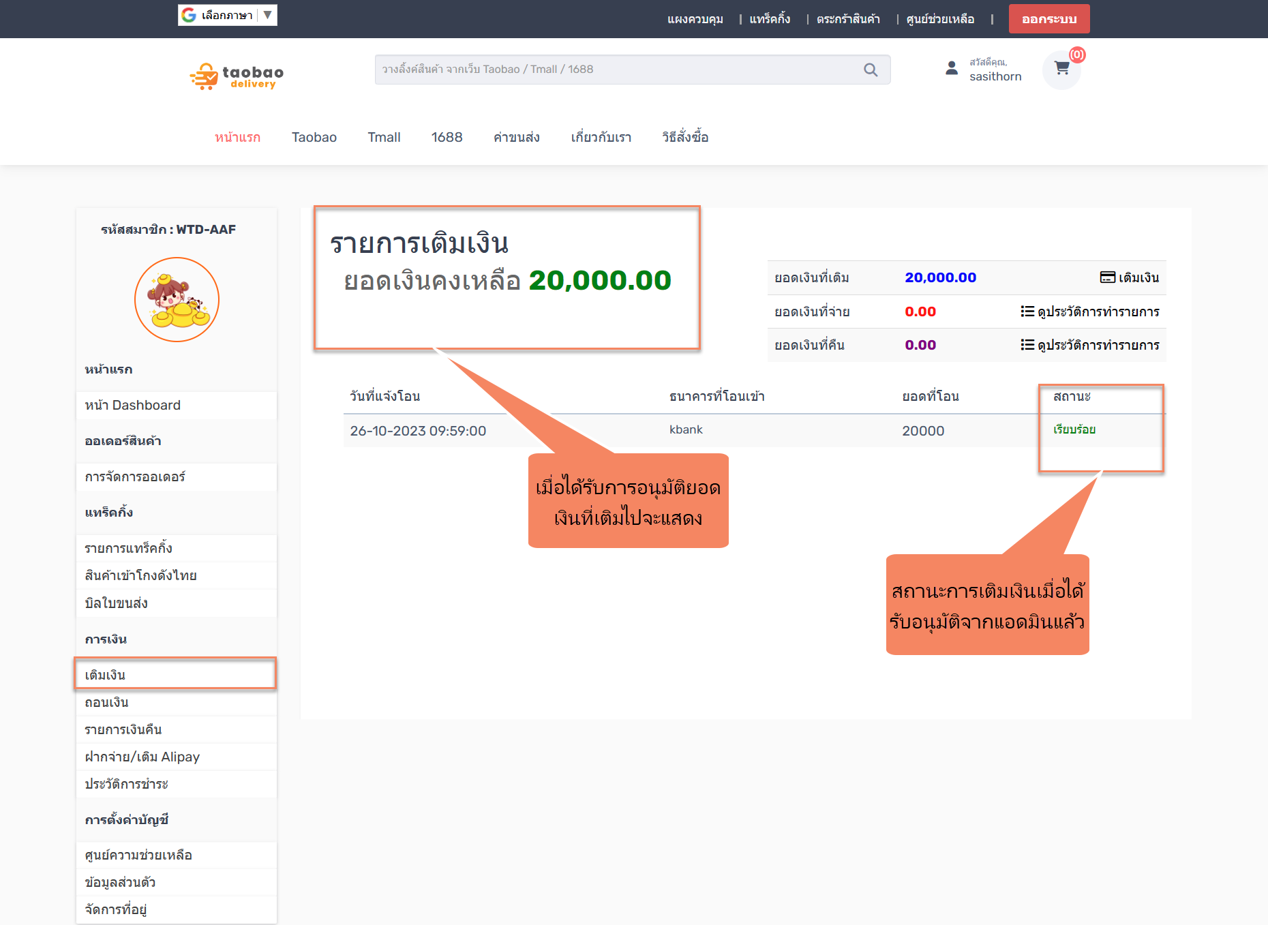Click the member avatar picture
This screenshot has width=1268, height=925.
coord(177,299)
